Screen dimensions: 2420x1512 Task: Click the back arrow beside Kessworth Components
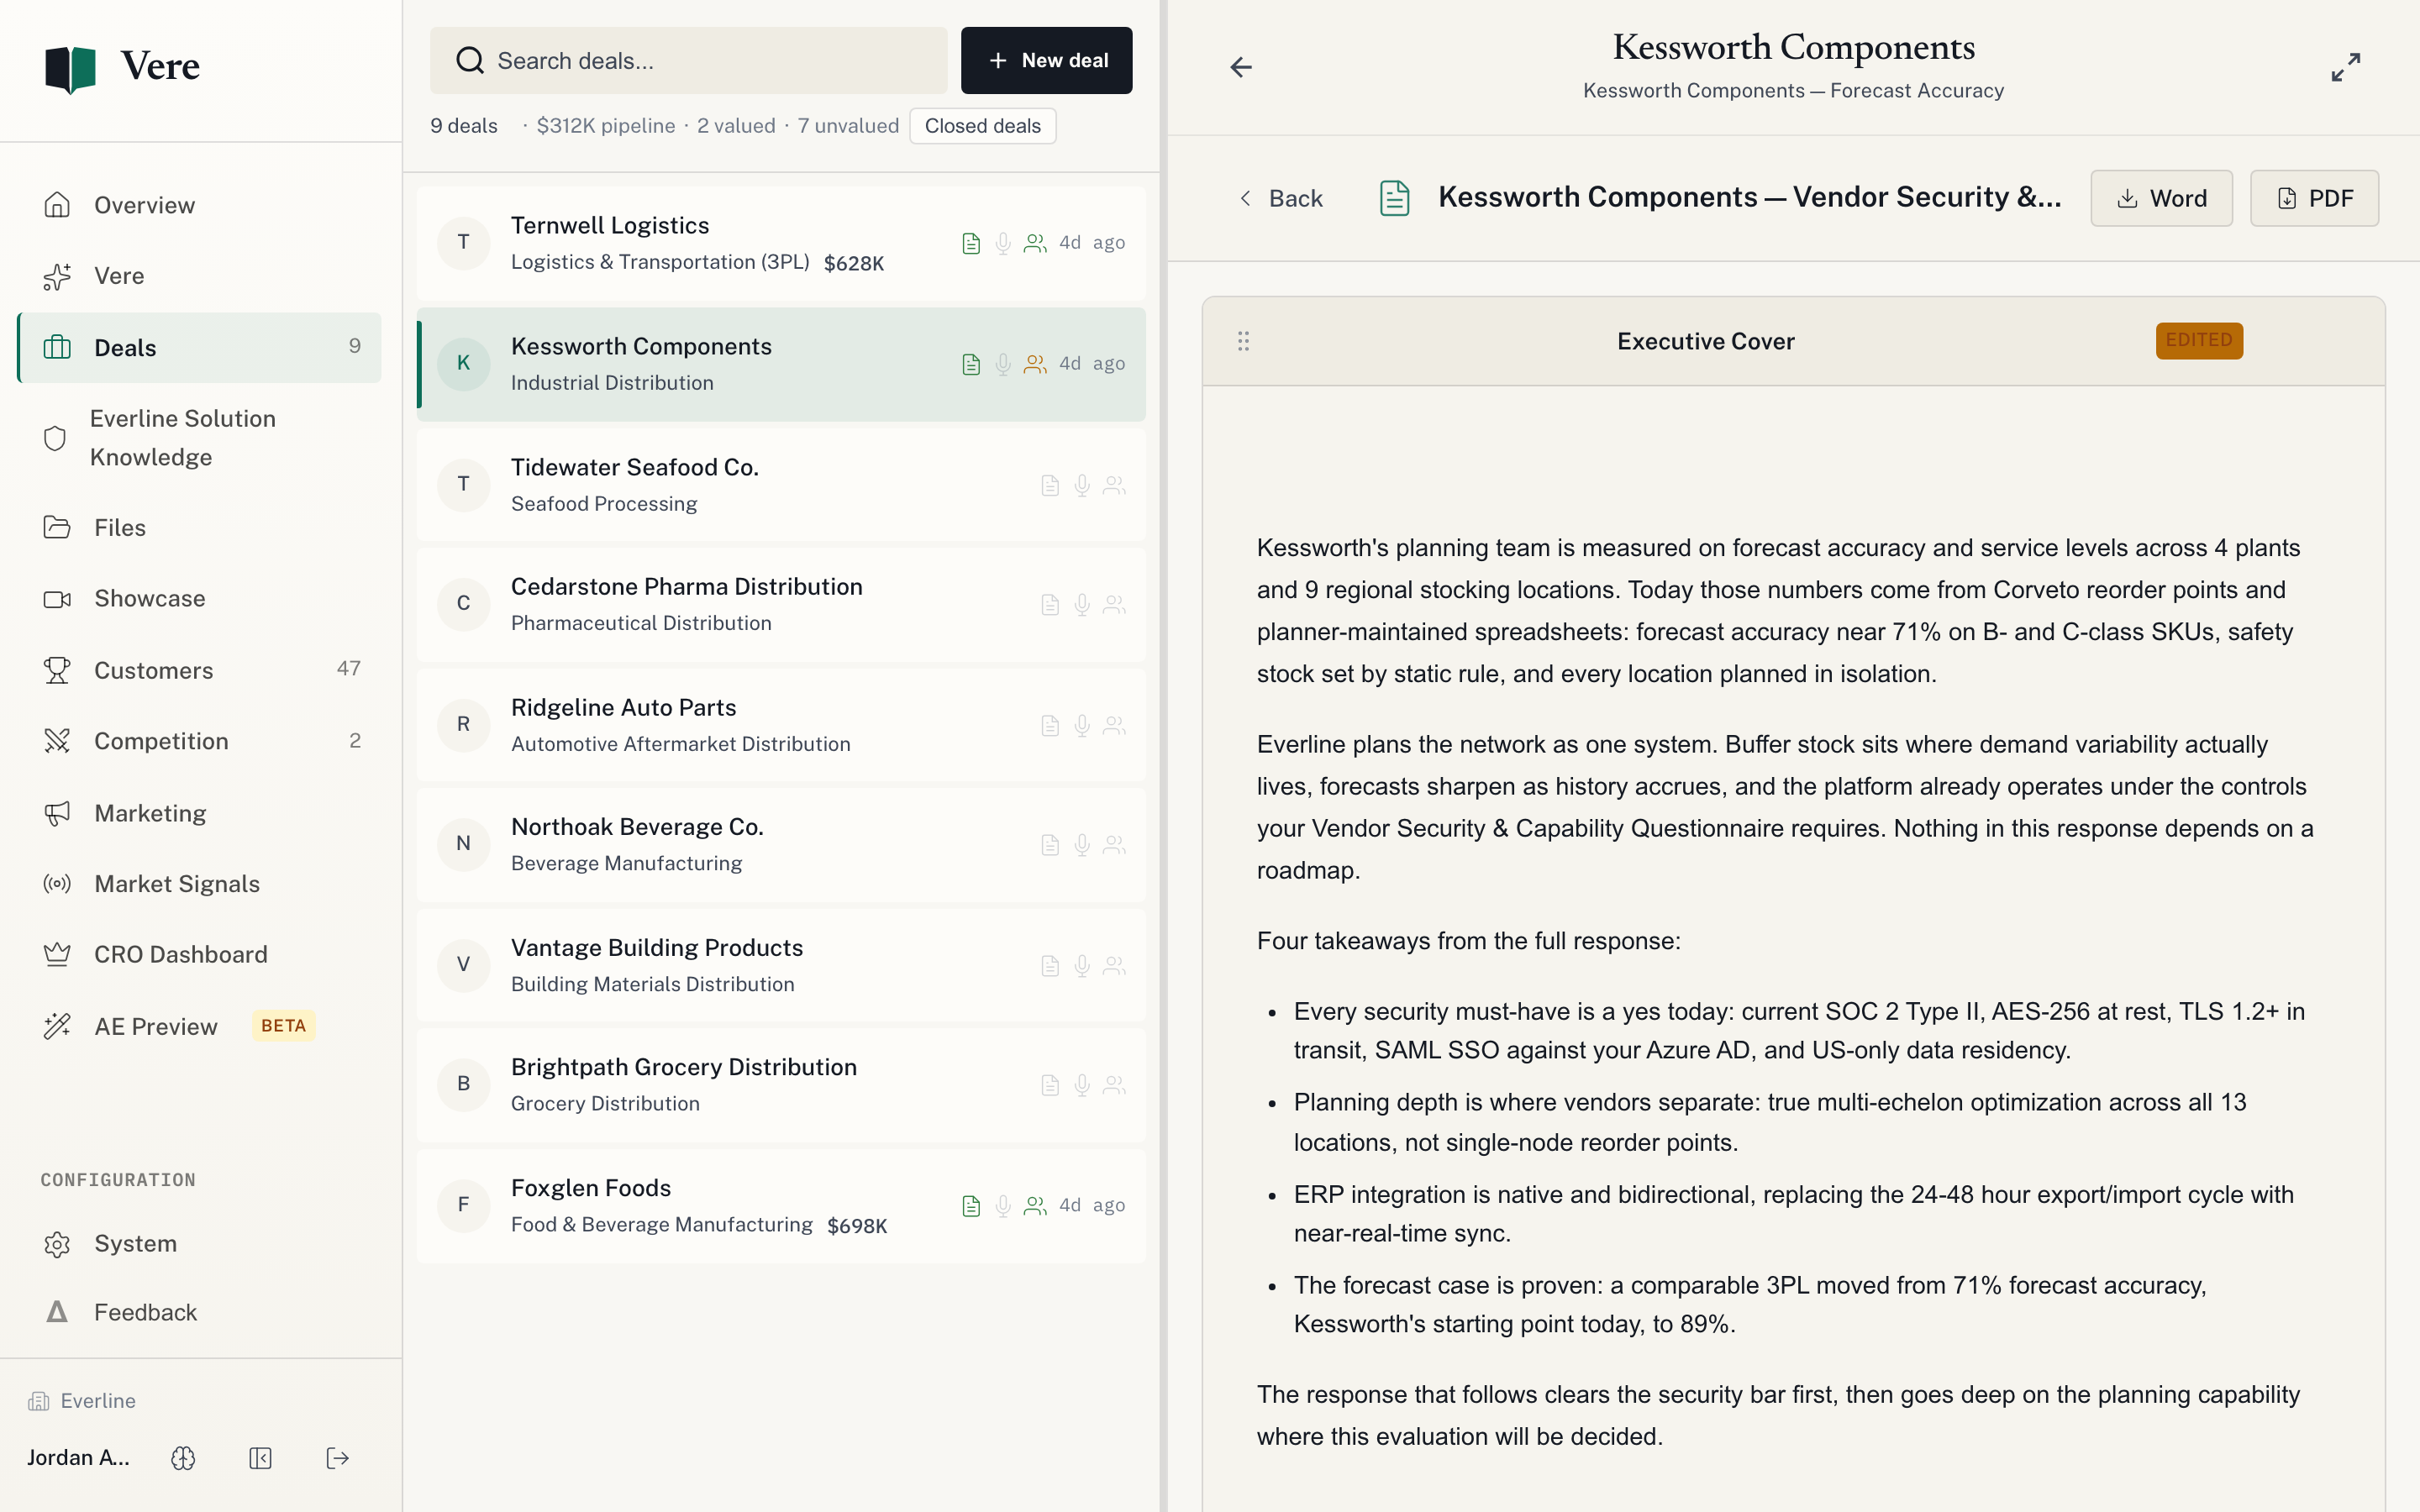pos(1241,67)
